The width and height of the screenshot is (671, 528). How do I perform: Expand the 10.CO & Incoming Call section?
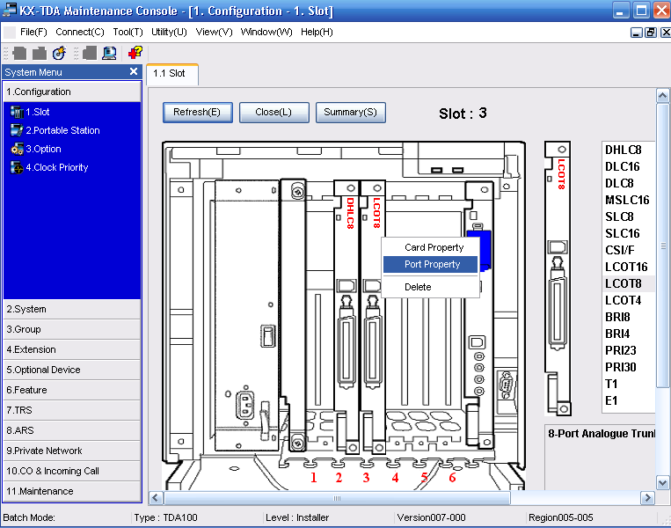[x=72, y=471]
